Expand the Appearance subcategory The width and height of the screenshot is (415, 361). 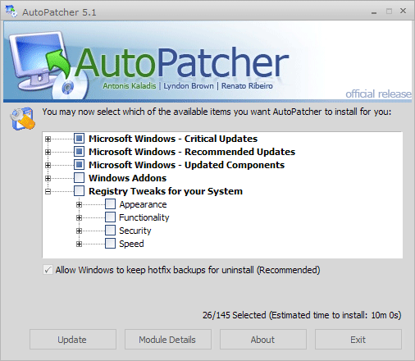pos(79,204)
